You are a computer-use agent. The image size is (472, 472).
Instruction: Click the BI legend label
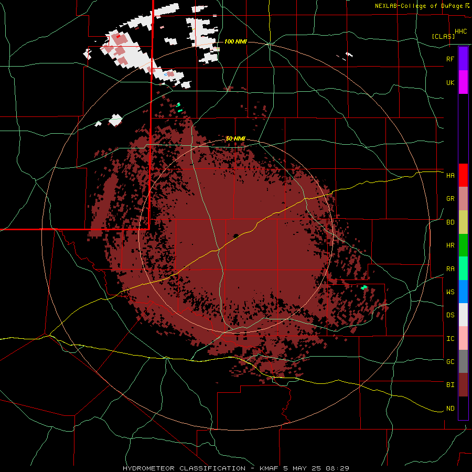[450, 385]
